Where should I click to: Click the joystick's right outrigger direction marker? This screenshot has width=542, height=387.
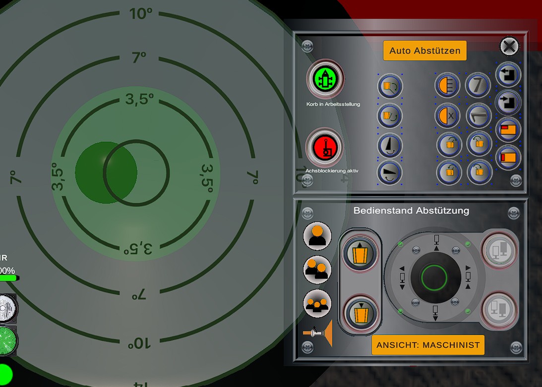(x=469, y=277)
